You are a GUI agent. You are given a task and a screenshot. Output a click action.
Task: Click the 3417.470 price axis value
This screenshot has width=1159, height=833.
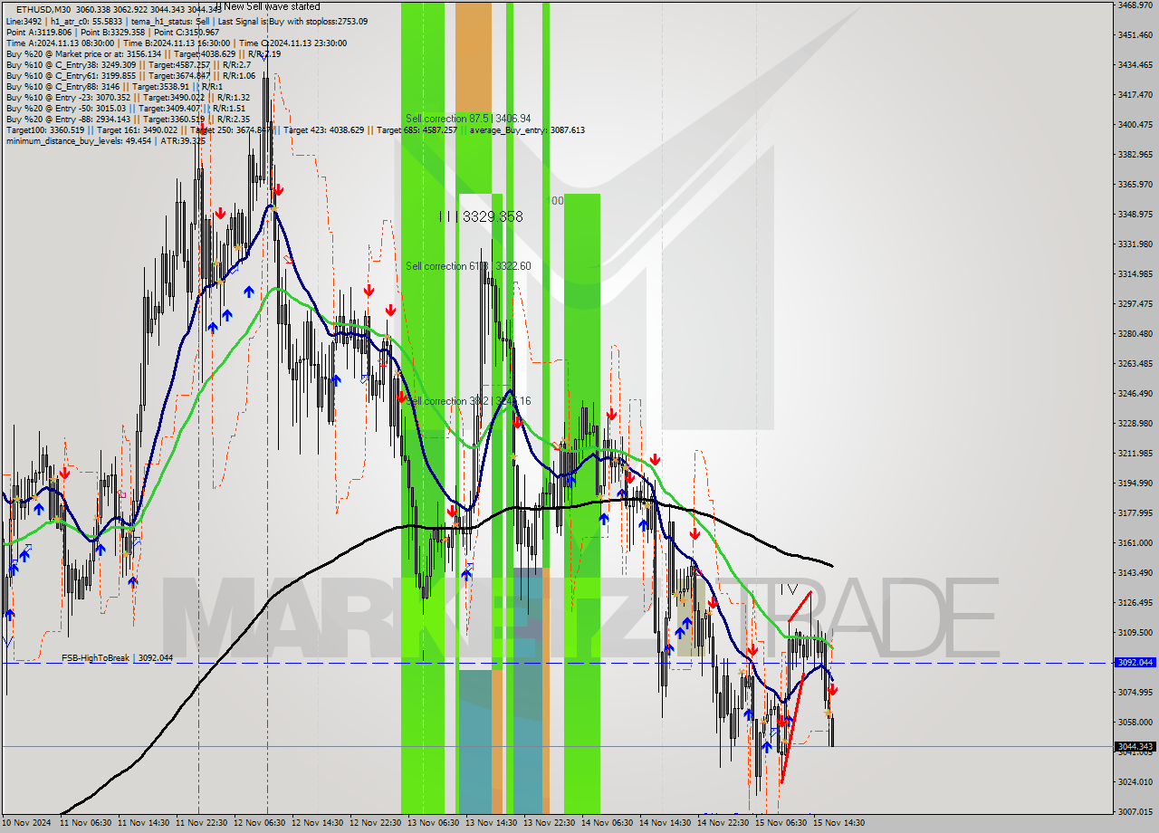click(1135, 94)
